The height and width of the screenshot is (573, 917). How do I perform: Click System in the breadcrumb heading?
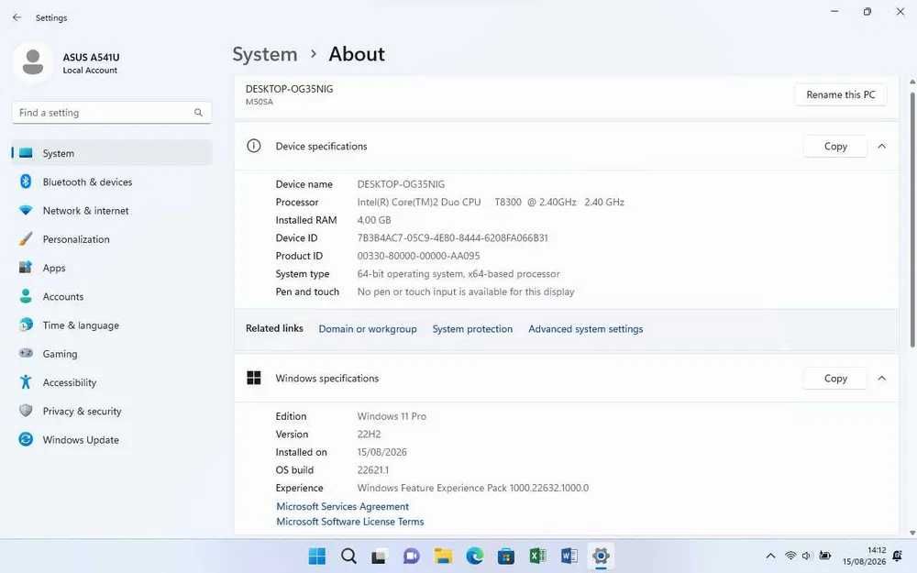tap(265, 54)
